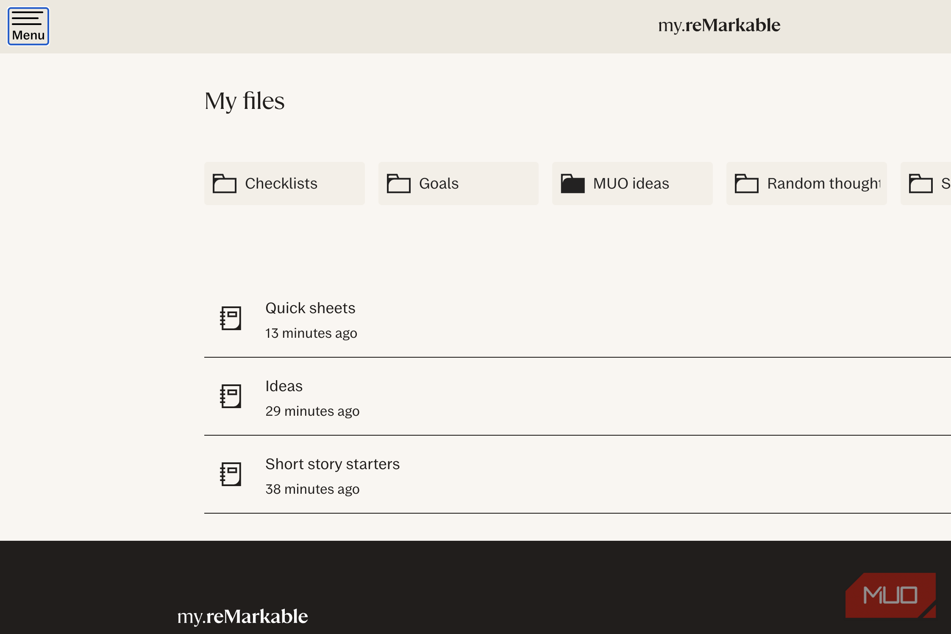Viewport: 951px width, 634px height.
Task: Click the Short story starters notebook icon
Action: [231, 474]
